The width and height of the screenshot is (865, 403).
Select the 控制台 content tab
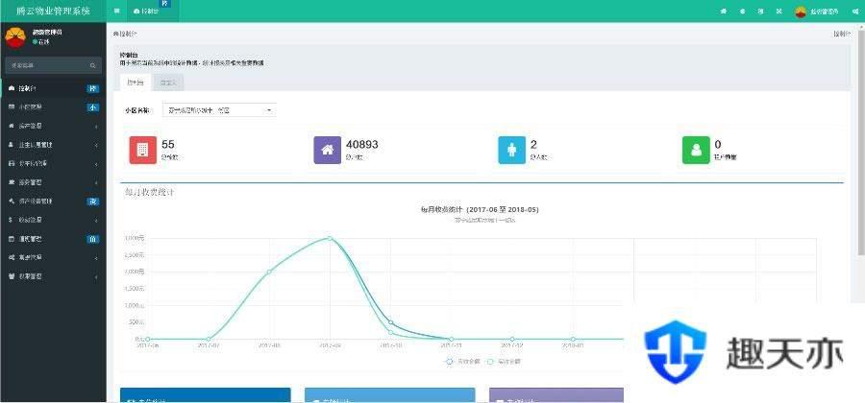click(136, 83)
